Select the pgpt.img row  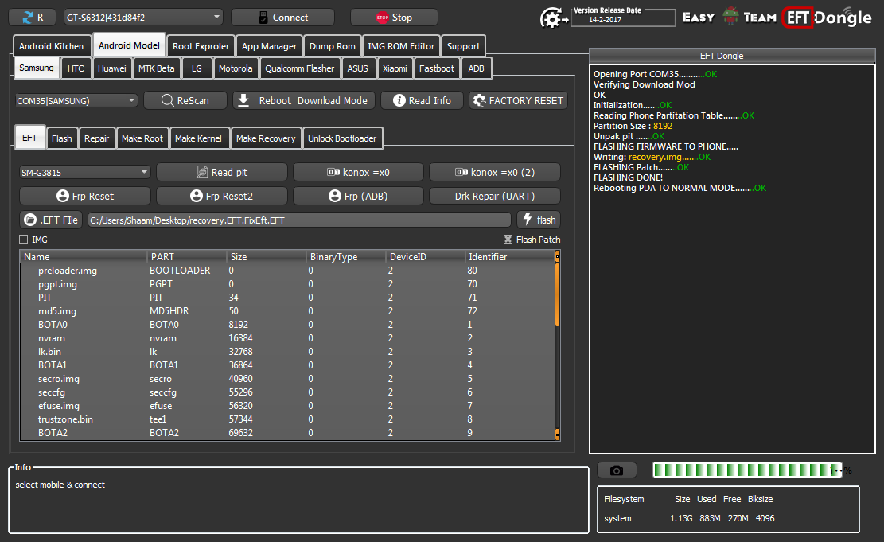pyautogui.click(x=287, y=284)
